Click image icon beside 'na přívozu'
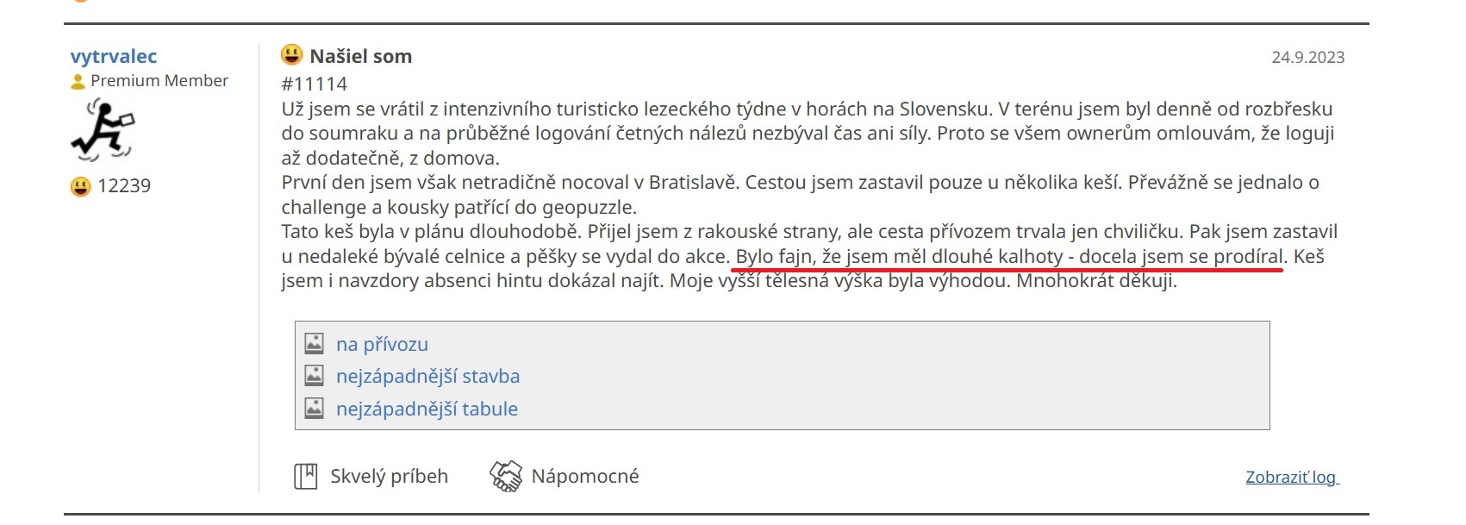 315,343
